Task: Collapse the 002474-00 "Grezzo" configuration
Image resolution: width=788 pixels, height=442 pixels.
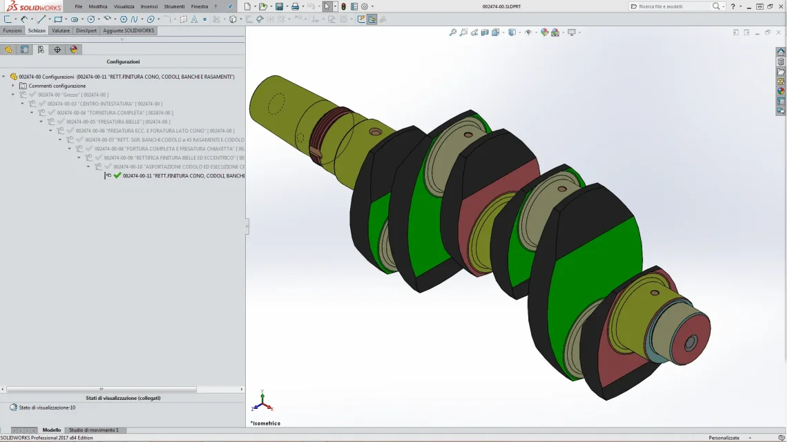Action: [x=13, y=95]
